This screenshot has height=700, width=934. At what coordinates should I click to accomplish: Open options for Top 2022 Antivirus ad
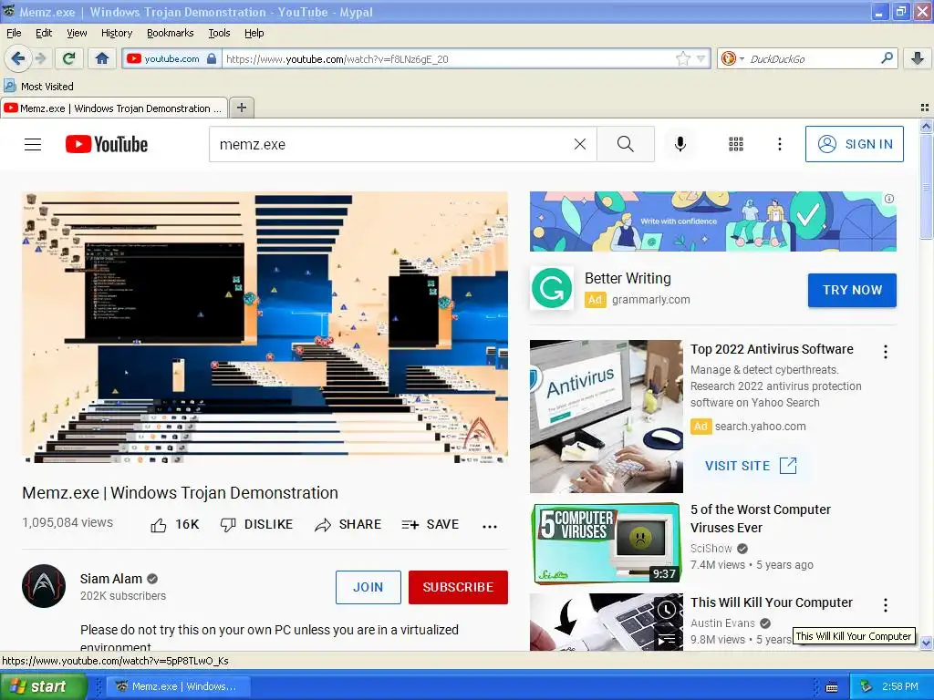coord(885,352)
